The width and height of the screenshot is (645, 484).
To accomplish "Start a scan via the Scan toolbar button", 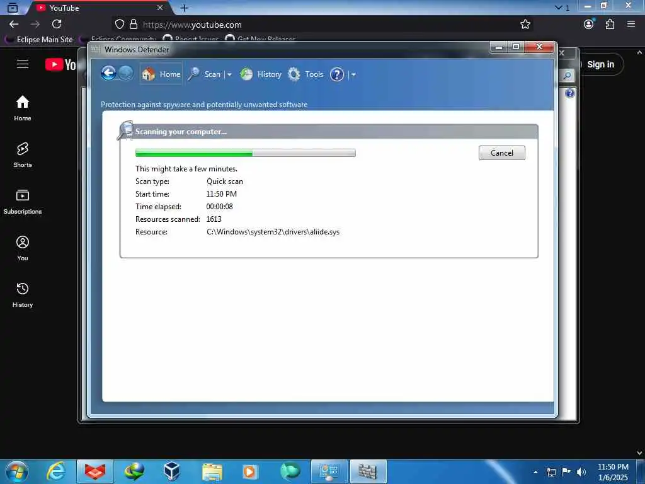I will coord(205,74).
